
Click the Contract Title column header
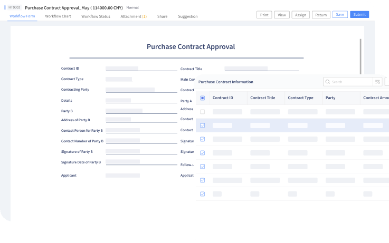pos(263,98)
